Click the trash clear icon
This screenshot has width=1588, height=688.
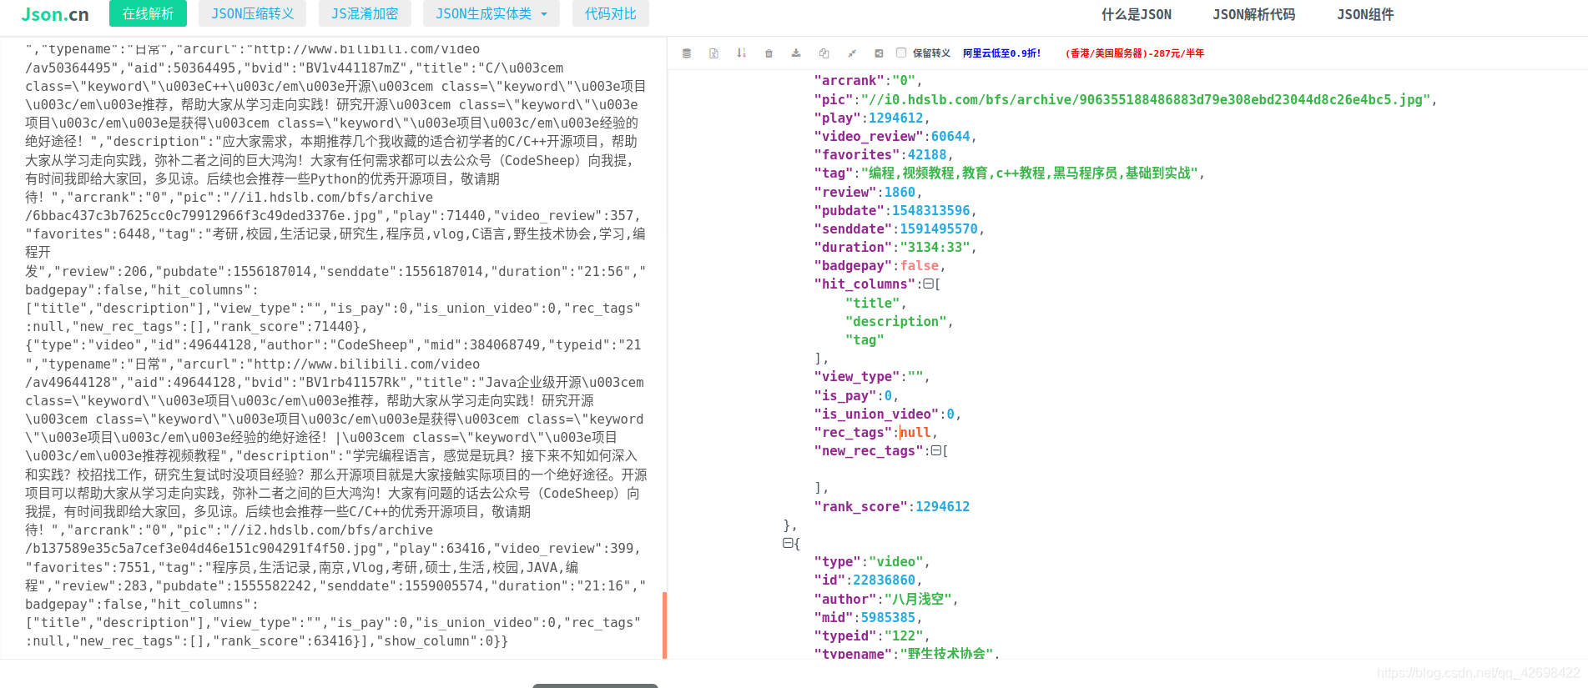tap(769, 53)
